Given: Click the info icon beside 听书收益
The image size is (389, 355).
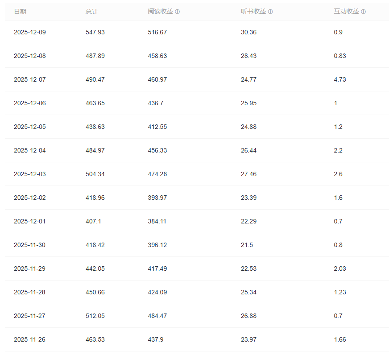Looking at the screenshot, I should (270, 12).
